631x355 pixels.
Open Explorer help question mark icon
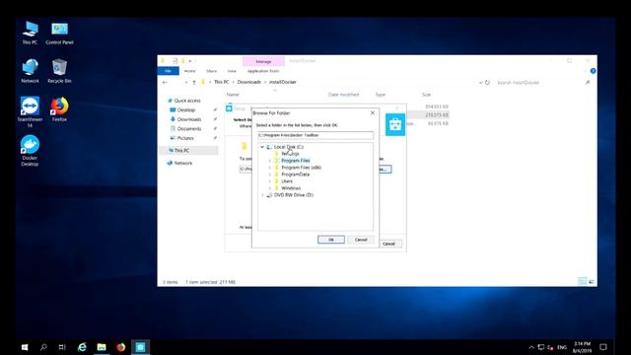pyautogui.click(x=593, y=71)
